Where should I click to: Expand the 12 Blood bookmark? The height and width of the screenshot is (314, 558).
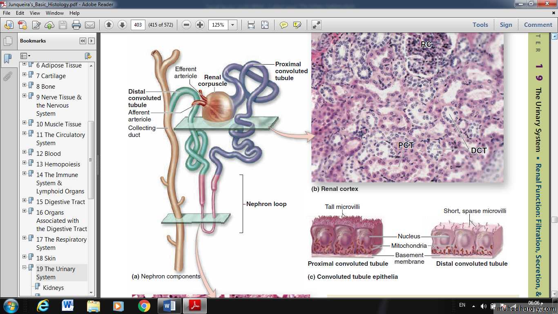point(24,153)
